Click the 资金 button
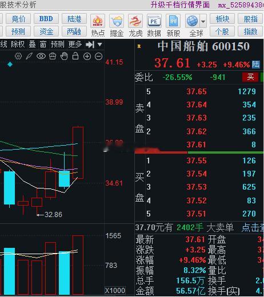The width and height of the screenshot is (264, 297). (46, 31)
